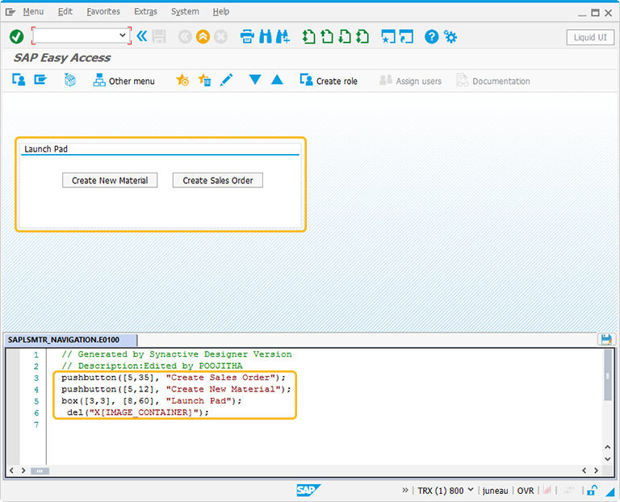
Task: Go to Last Page icon
Action: tap(362, 36)
